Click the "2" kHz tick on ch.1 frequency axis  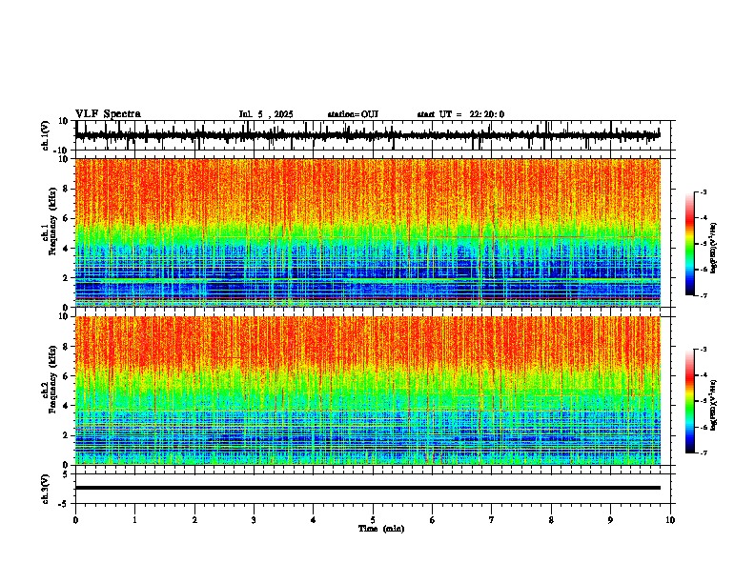tap(67, 278)
